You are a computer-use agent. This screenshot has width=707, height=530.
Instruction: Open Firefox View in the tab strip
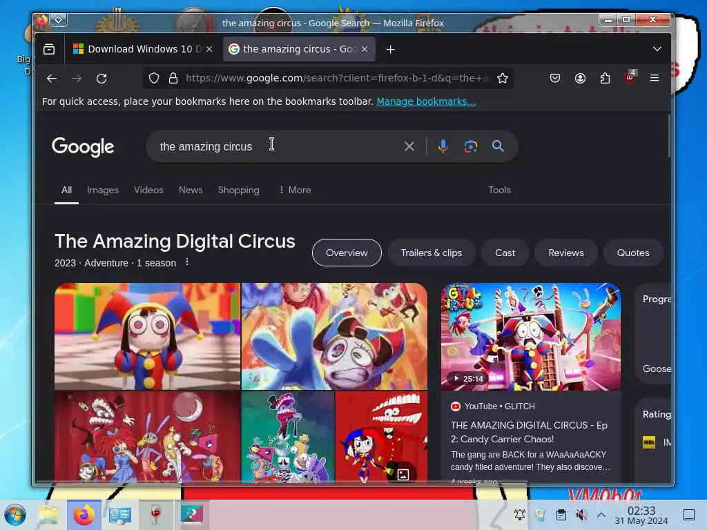coord(49,49)
